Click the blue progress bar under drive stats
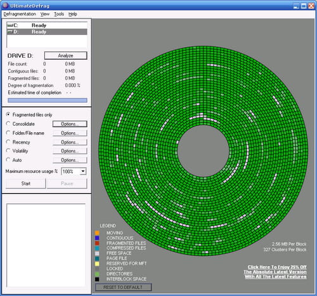 (48, 100)
